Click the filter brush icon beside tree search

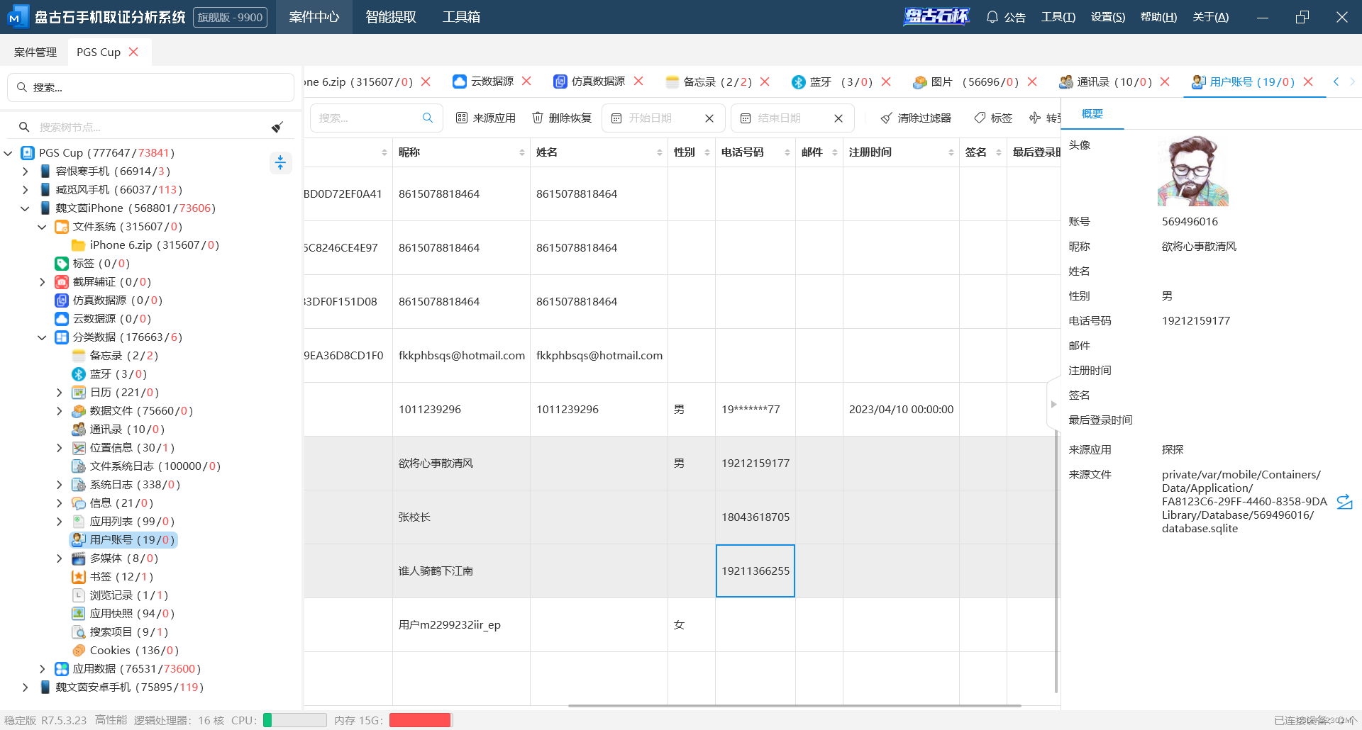click(277, 127)
